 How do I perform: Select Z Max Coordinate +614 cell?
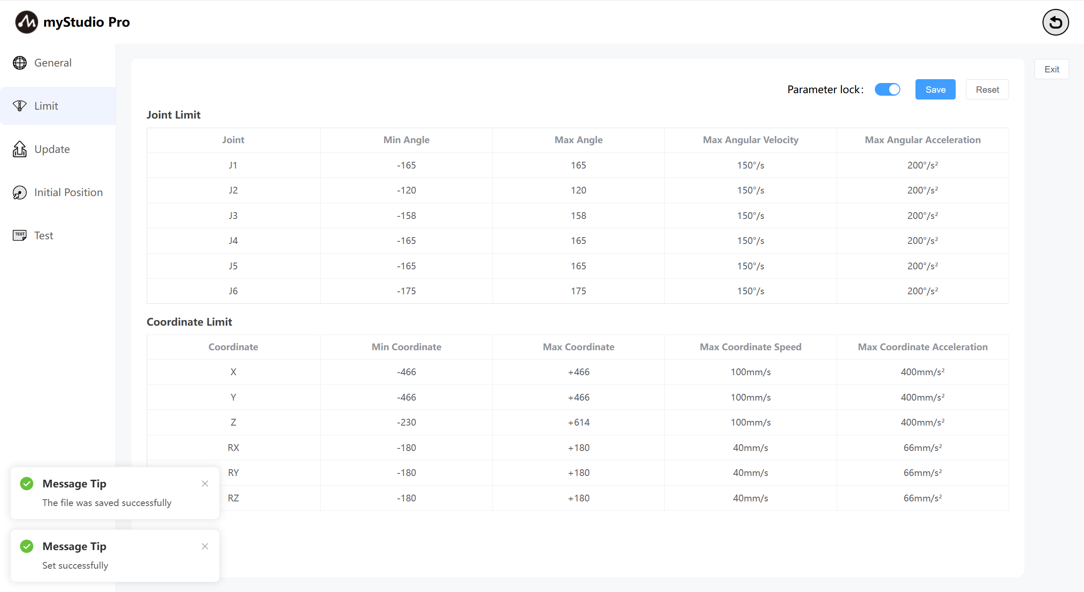coord(578,422)
